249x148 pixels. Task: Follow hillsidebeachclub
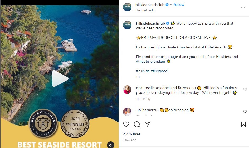[179, 4]
